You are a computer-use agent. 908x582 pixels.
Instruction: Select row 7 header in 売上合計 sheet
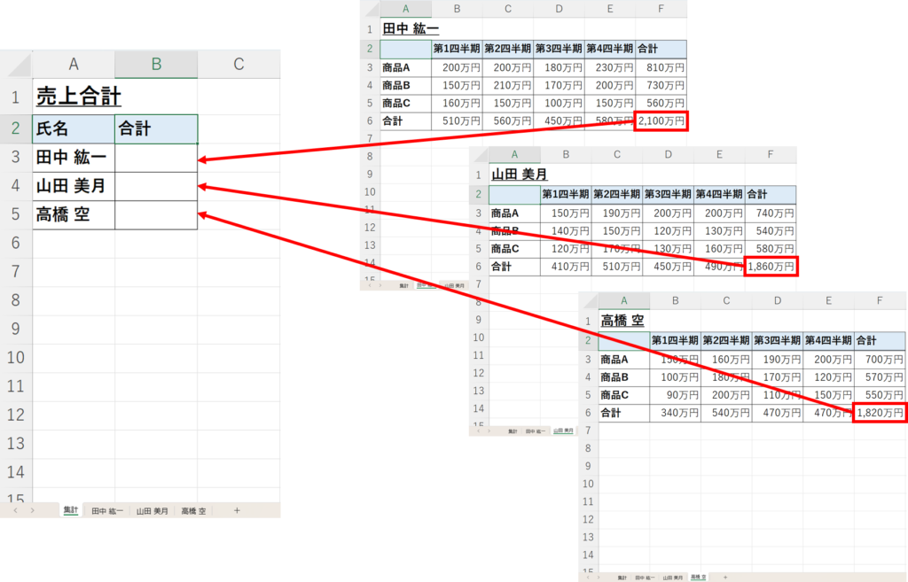[16, 270]
